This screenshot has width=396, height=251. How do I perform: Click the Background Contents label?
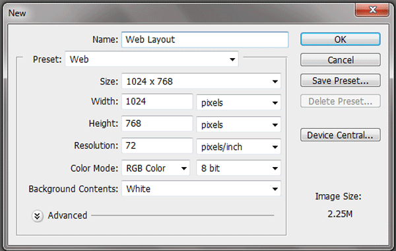click(73, 189)
